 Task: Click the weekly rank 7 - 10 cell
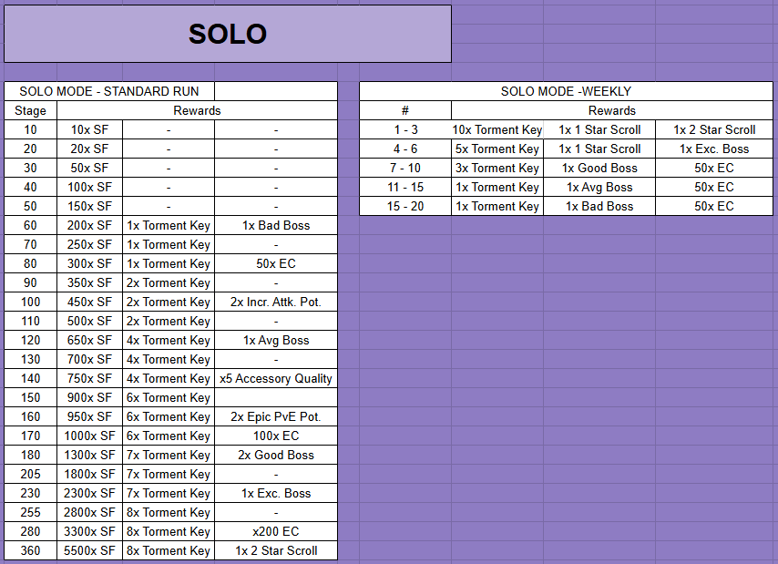pyautogui.click(x=405, y=168)
